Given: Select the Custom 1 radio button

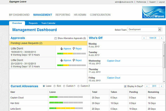Looking at the screenshot, I should click(64, 86).
